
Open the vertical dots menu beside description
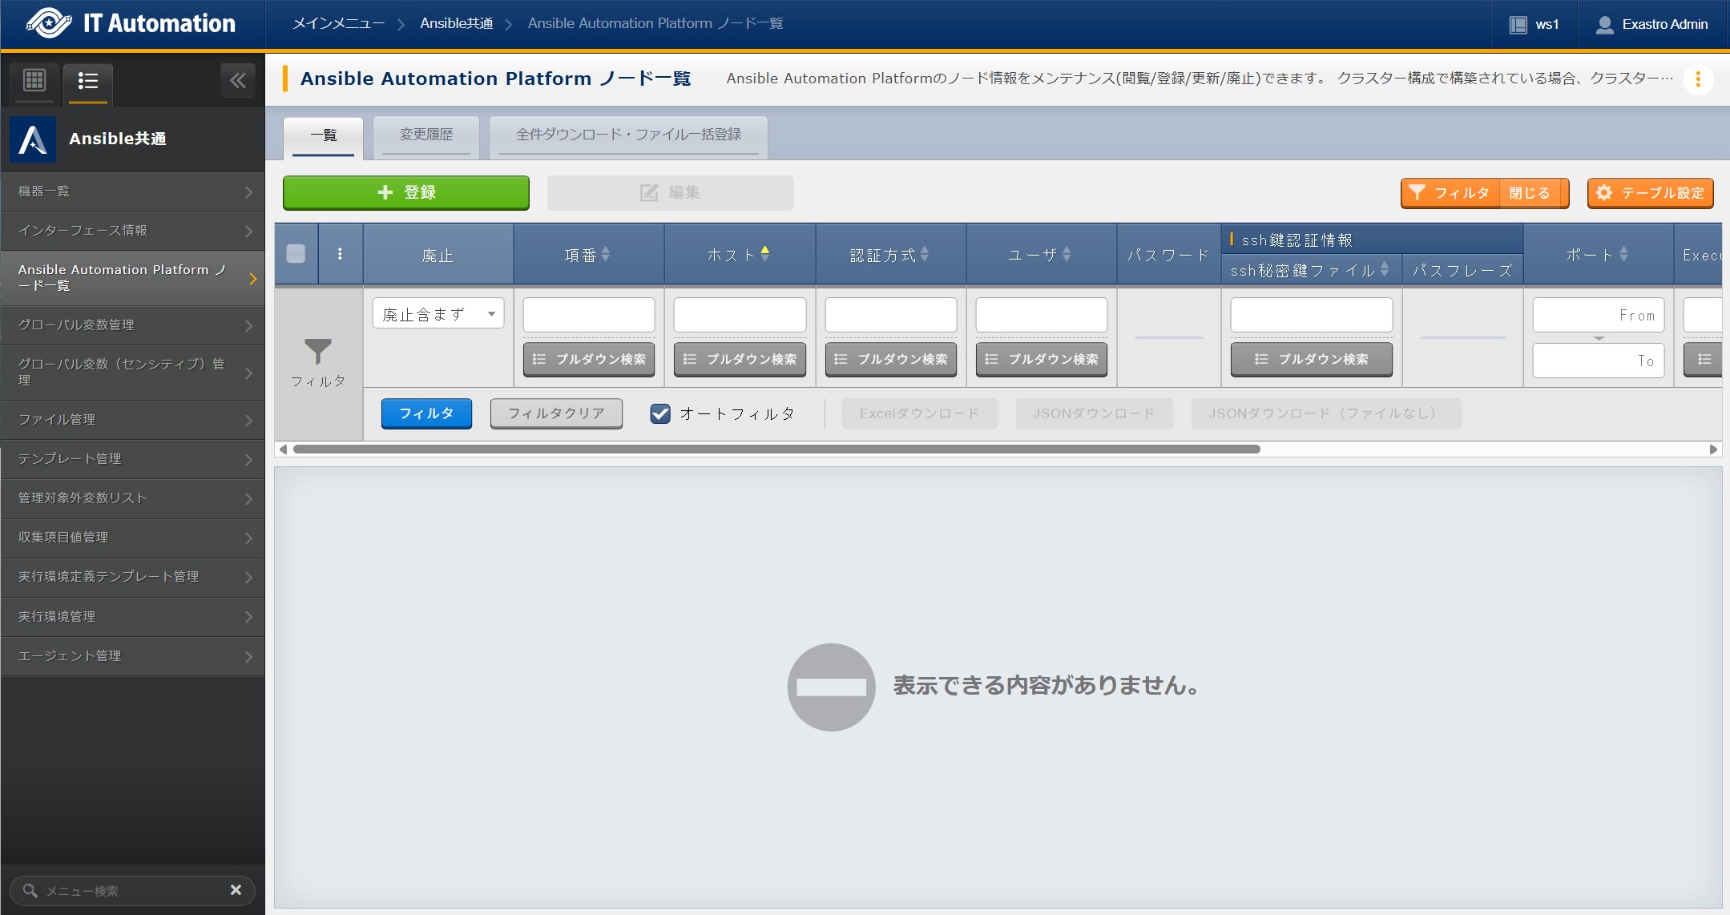1697,79
